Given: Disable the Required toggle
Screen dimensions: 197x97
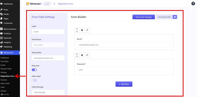Looking at the screenshot, I should (34, 70).
